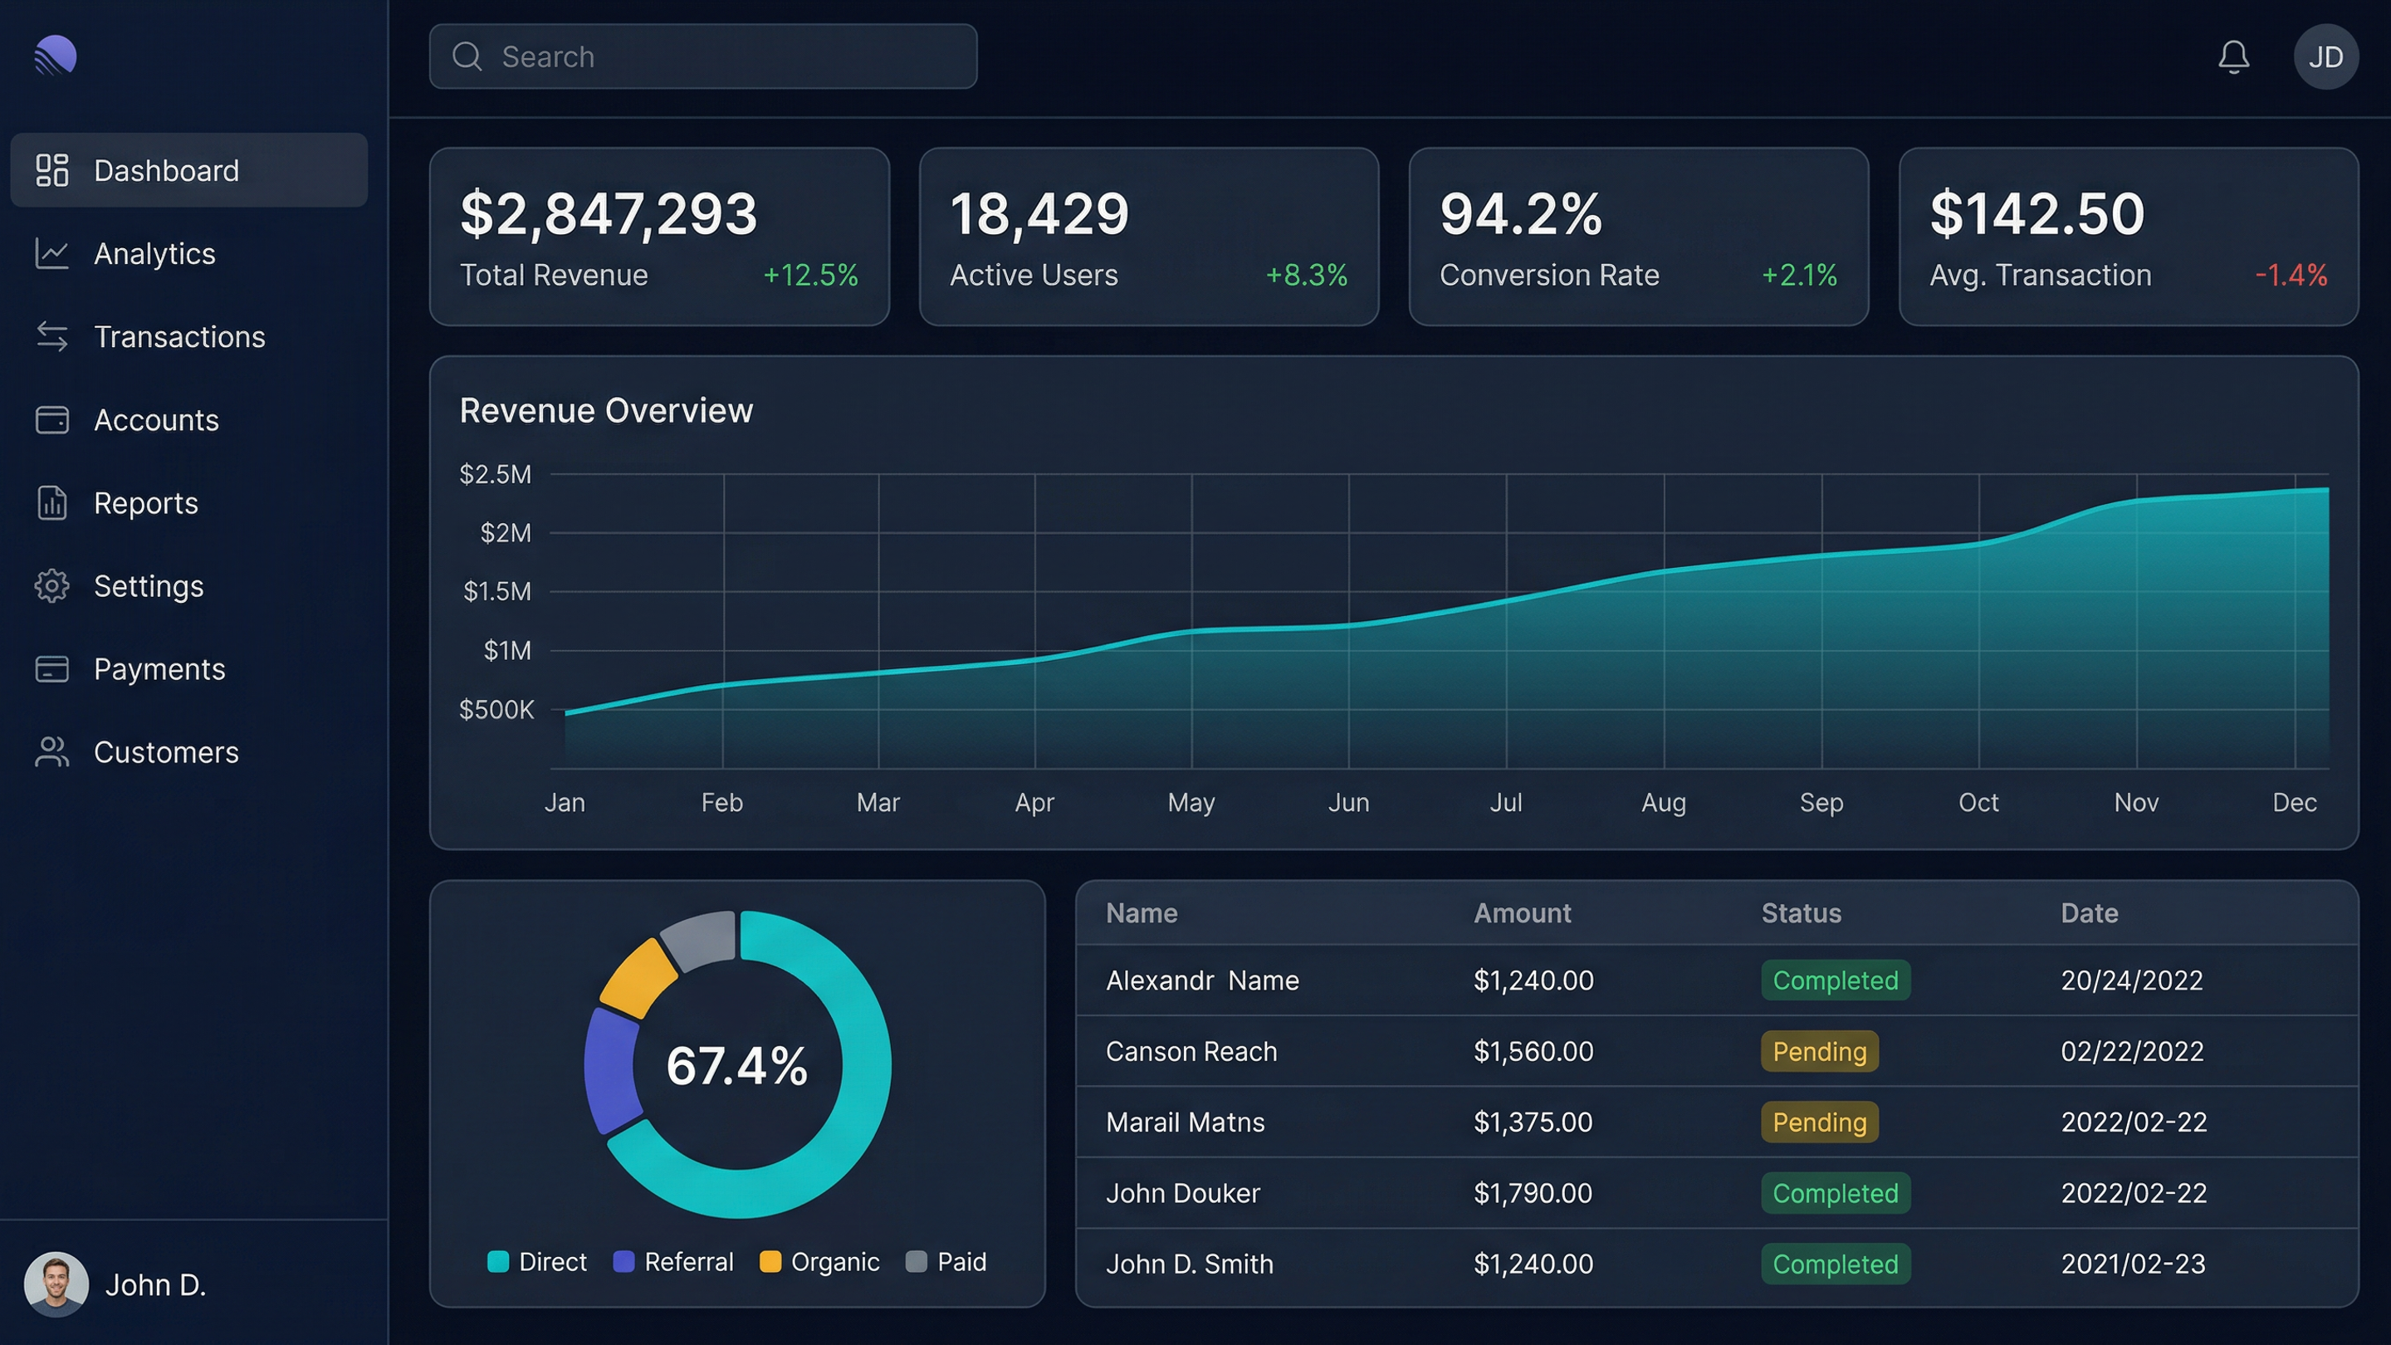The height and width of the screenshot is (1345, 2391).
Task: Click the $1,790.00 amount cell
Action: click(1533, 1193)
